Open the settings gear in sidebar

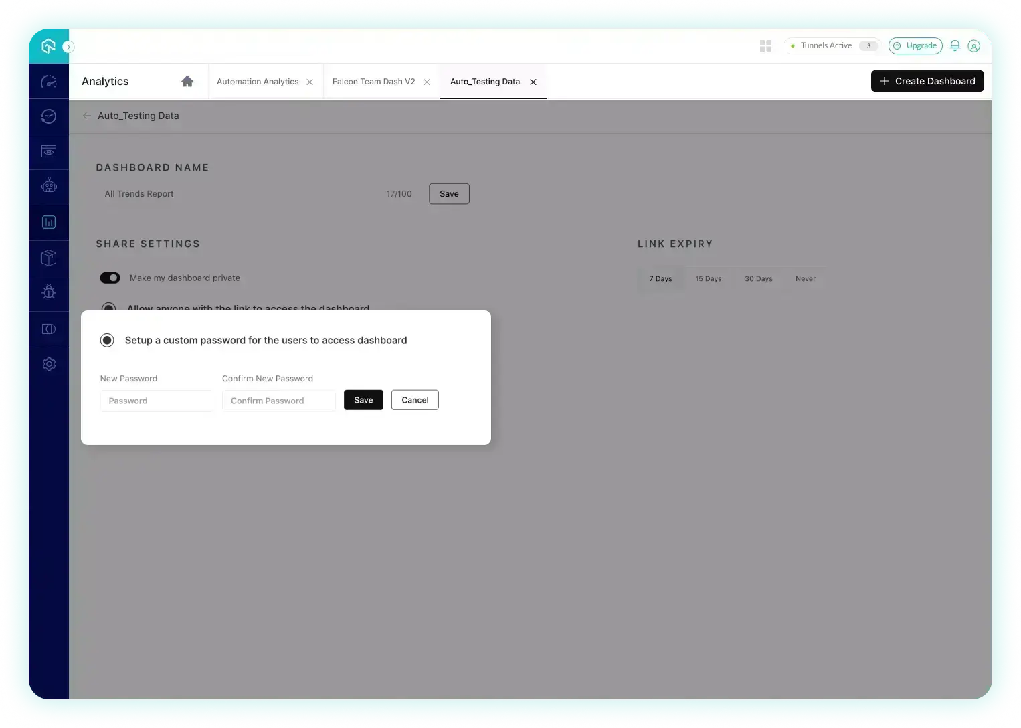click(x=49, y=364)
